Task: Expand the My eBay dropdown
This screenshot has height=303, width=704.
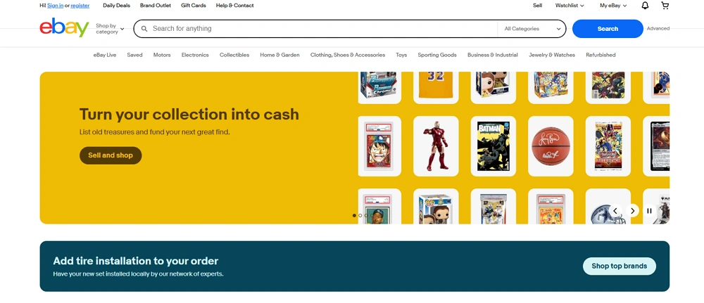Action: 613,6
